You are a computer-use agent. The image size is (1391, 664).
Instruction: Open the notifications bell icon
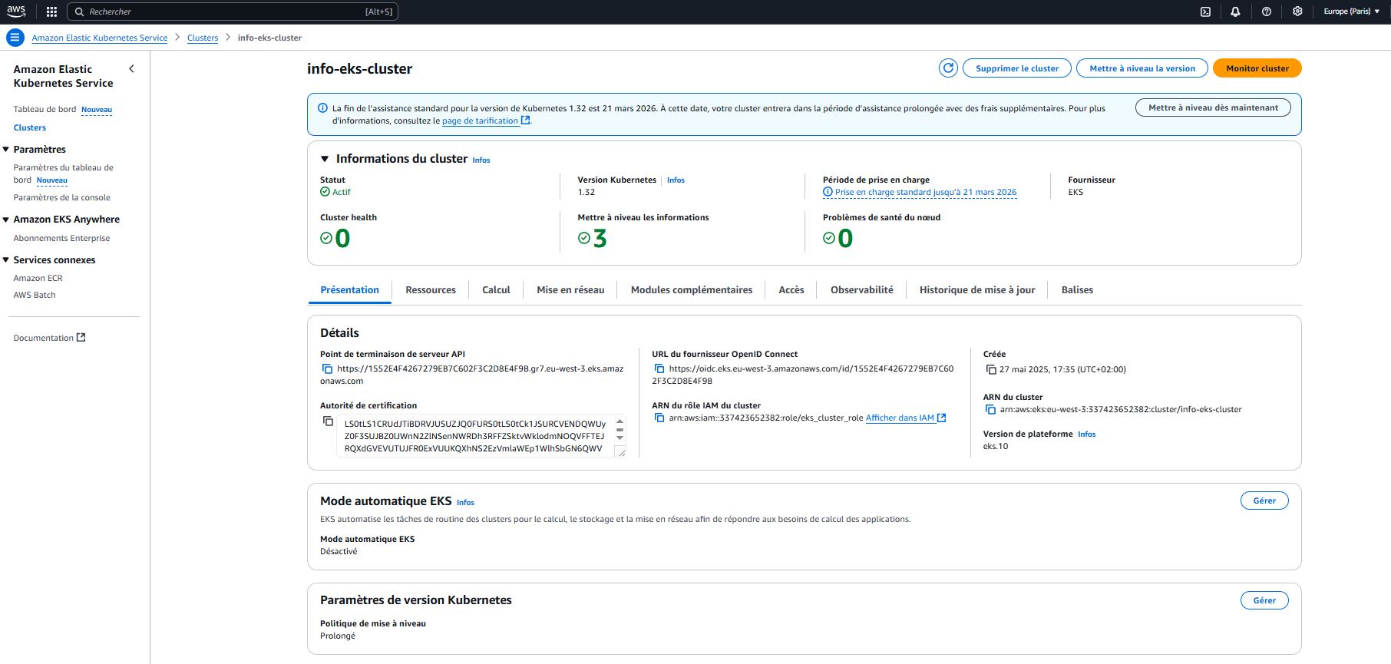1235,12
